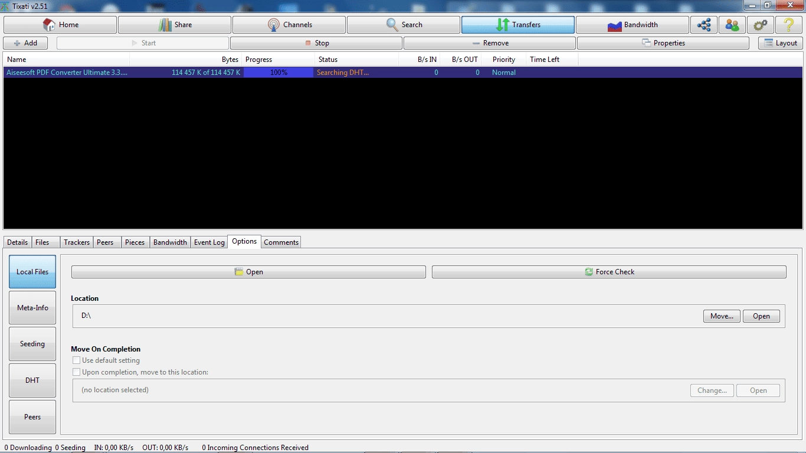Run Force Check on files
This screenshot has height=453, width=806.
(x=609, y=272)
